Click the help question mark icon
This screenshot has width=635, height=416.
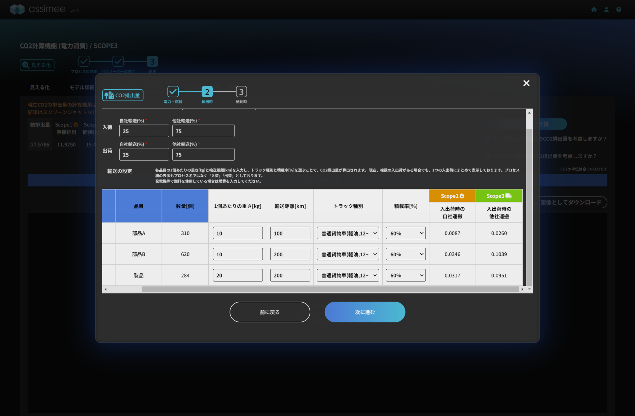(x=619, y=10)
